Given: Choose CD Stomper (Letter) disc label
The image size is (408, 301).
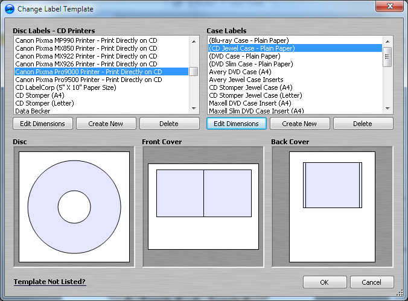Looking at the screenshot, I should coord(101,103).
